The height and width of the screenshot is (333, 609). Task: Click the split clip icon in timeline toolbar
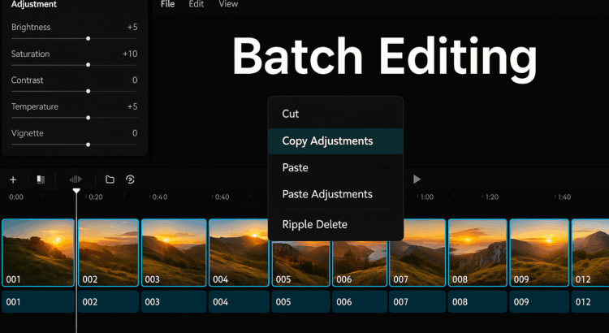(x=41, y=179)
